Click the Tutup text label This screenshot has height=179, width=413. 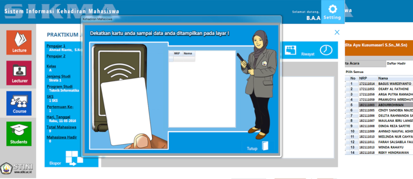click(x=252, y=149)
